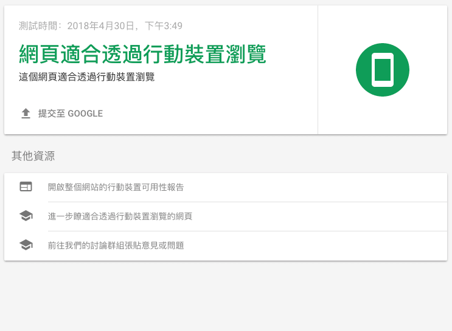Viewport: 452px width, 331px height.
Task: Open 前往我們的討論群組張貼意見或問題 link
Action: [x=116, y=245]
